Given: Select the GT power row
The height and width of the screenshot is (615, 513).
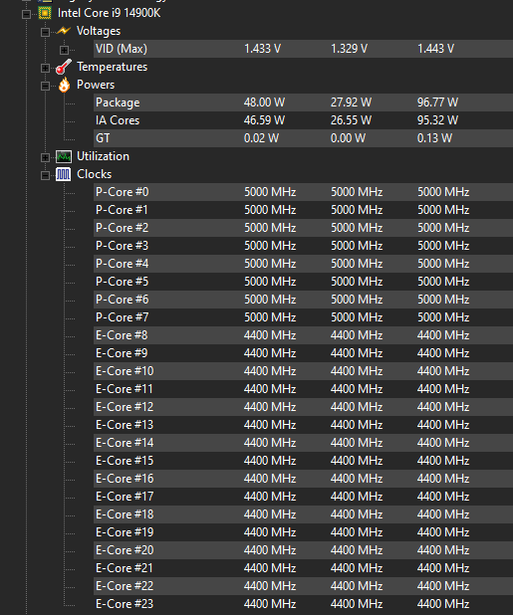Looking at the screenshot, I should coord(304,138).
